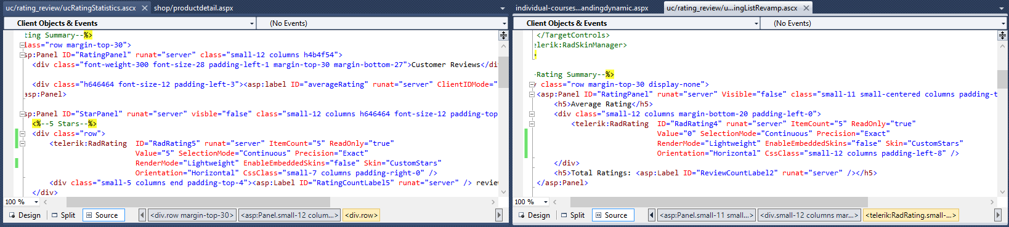The image size is (1009, 227).
Task: Collapse the StarPanel outlining block
Action: [22, 114]
